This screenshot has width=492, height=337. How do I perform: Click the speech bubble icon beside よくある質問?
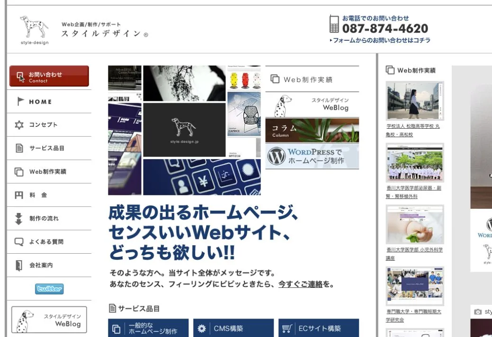coord(19,242)
